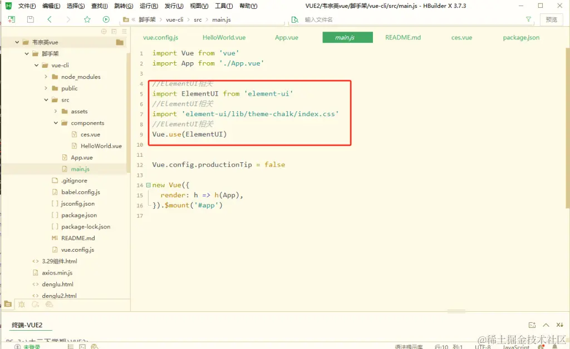This screenshot has width=570, height=349.
Task: Click the collapse all icon in project panel
Action: coord(114,32)
